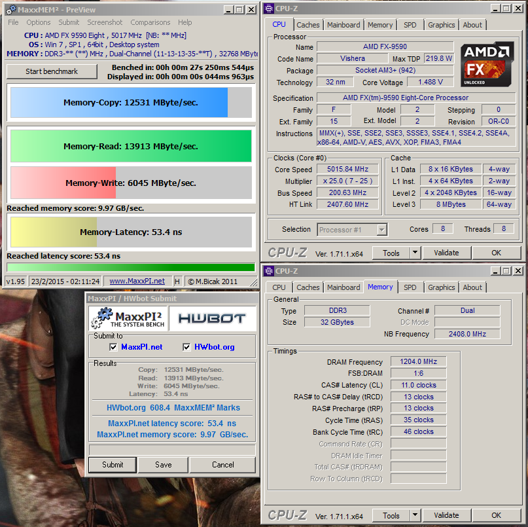Viewport: 528px width, 527px height.
Task: Click empty comment field above Submit button
Action: [172, 450]
